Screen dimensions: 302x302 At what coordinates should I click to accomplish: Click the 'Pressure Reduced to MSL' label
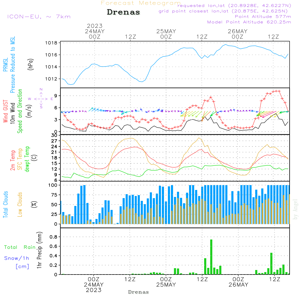[12, 65]
